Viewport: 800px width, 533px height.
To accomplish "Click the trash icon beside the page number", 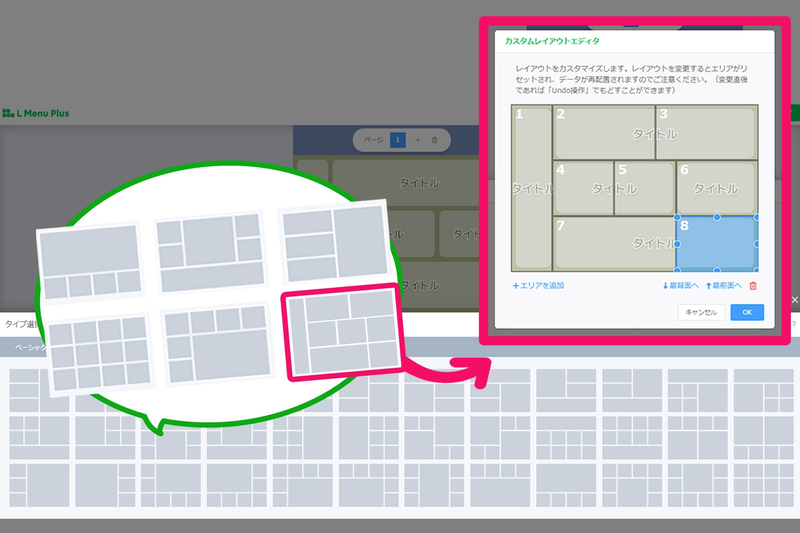I will pos(435,140).
